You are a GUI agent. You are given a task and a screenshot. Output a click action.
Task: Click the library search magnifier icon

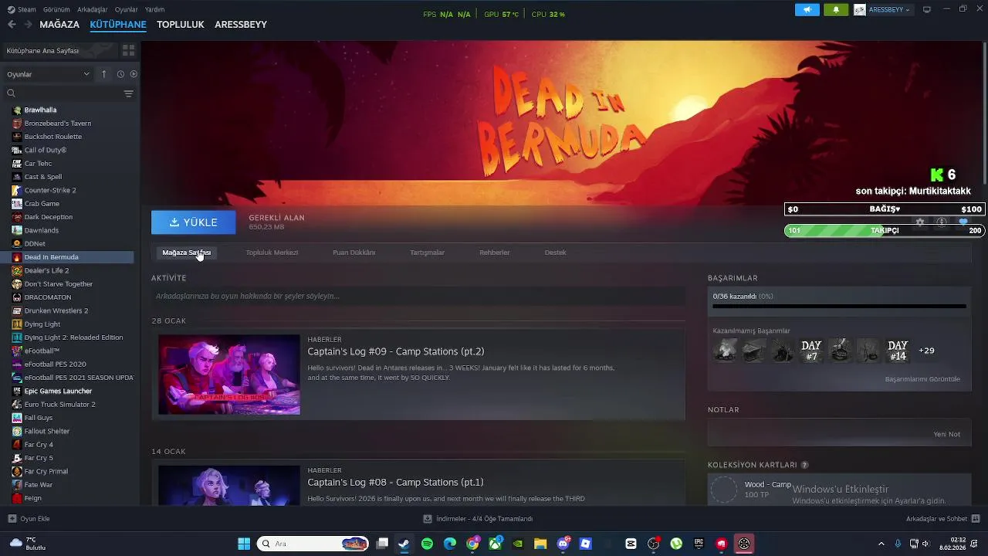(x=11, y=93)
